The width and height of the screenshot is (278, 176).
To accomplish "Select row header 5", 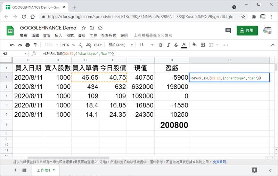I will (x=6, y=105).
